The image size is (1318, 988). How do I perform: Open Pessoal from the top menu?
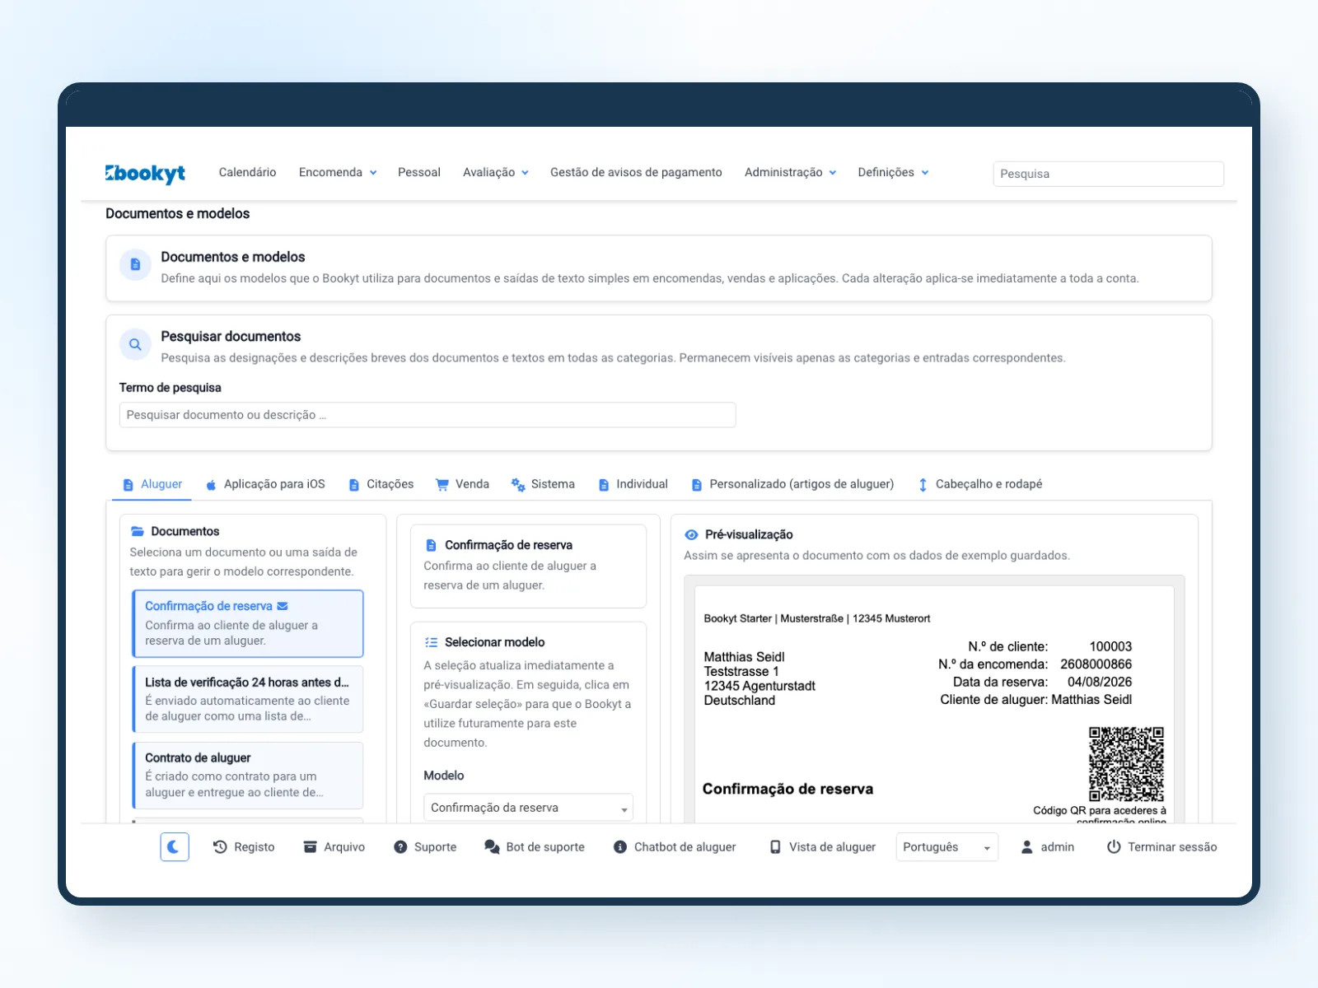click(x=419, y=172)
